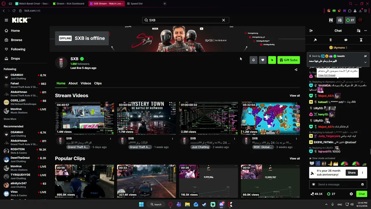Open ROSHTEIN channel in Recommended list
The width and height of the screenshot is (371, 209).
pos(25,151)
